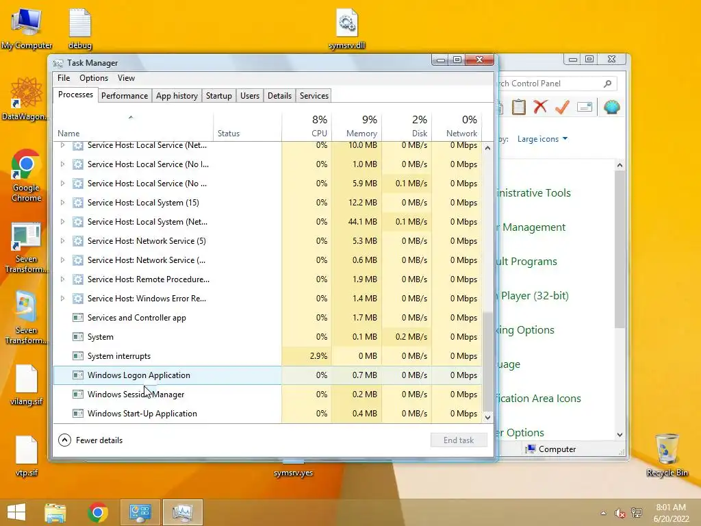Select vilang.sif file on desktop
The width and height of the screenshot is (701, 526).
pos(27,385)
